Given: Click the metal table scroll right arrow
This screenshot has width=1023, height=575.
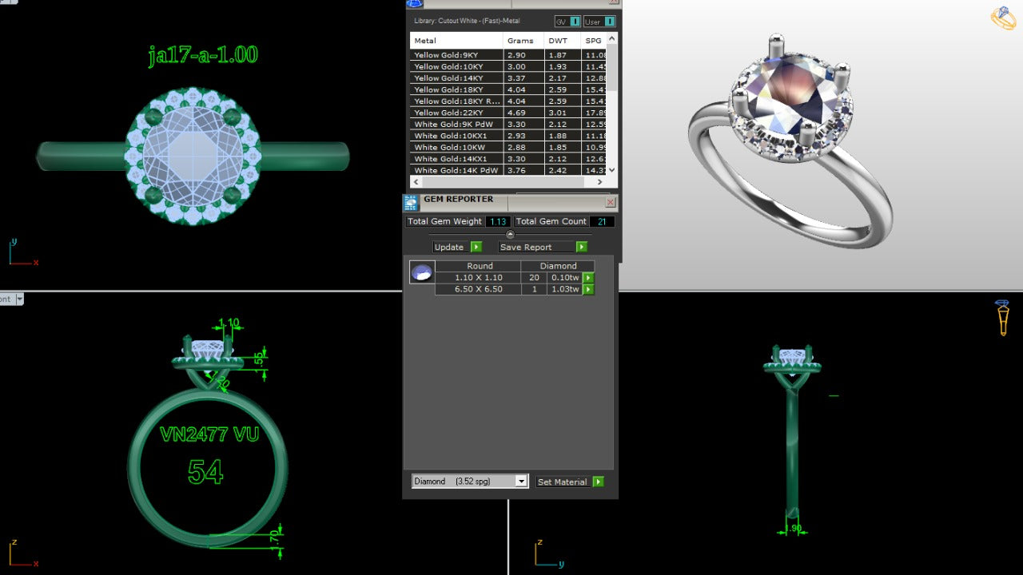Looking at the screenshot, I should tap(600, 182).
